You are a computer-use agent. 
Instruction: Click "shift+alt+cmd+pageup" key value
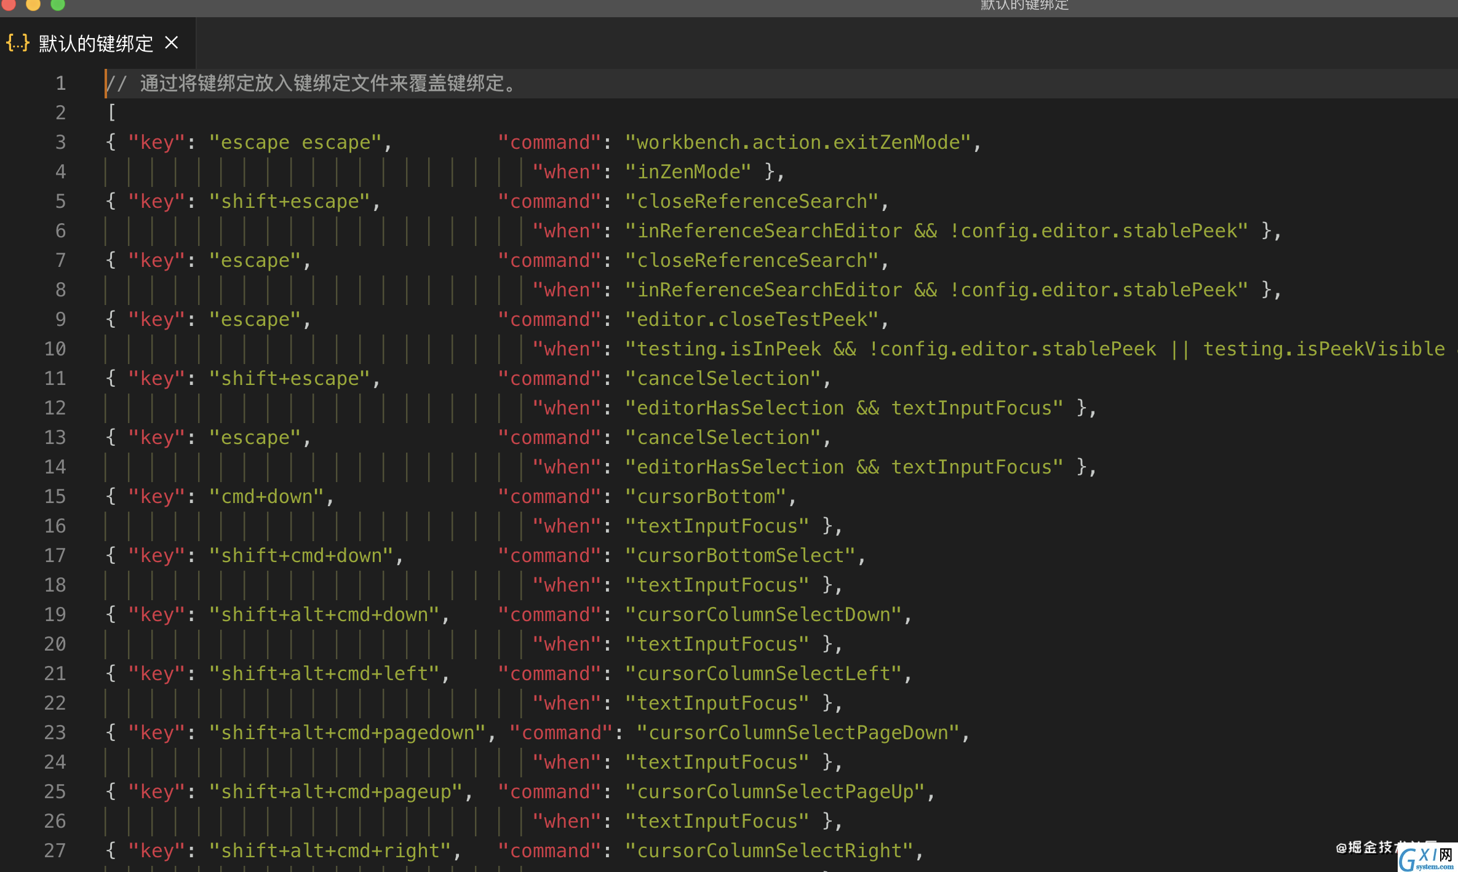coord(336,791)
